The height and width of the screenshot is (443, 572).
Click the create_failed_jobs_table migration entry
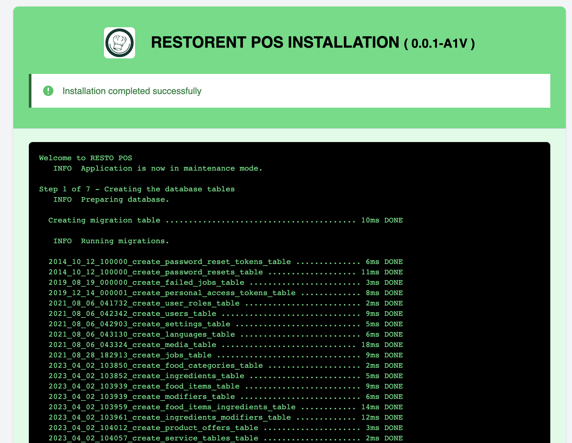point(146,282)
